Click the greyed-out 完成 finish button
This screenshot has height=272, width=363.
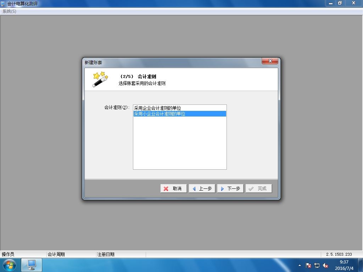[x=258, y=188]
